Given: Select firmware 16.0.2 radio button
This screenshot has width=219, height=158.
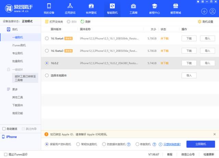Looking at the screenshot, I should pos(47,63).
